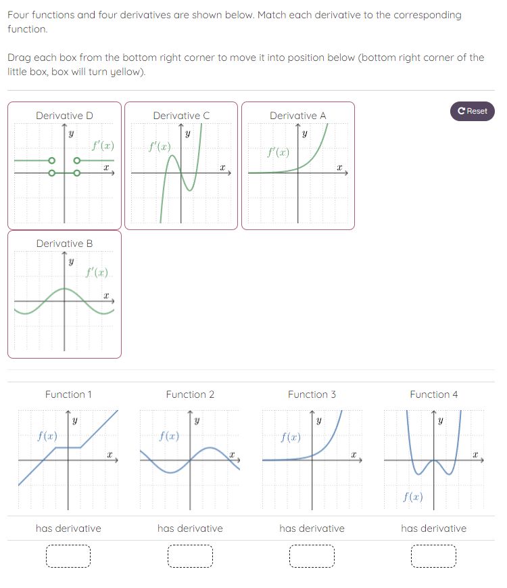This screenshot has height=588, width=507.
Task: Click the Derivative D title label
Action: coord(64,116)
